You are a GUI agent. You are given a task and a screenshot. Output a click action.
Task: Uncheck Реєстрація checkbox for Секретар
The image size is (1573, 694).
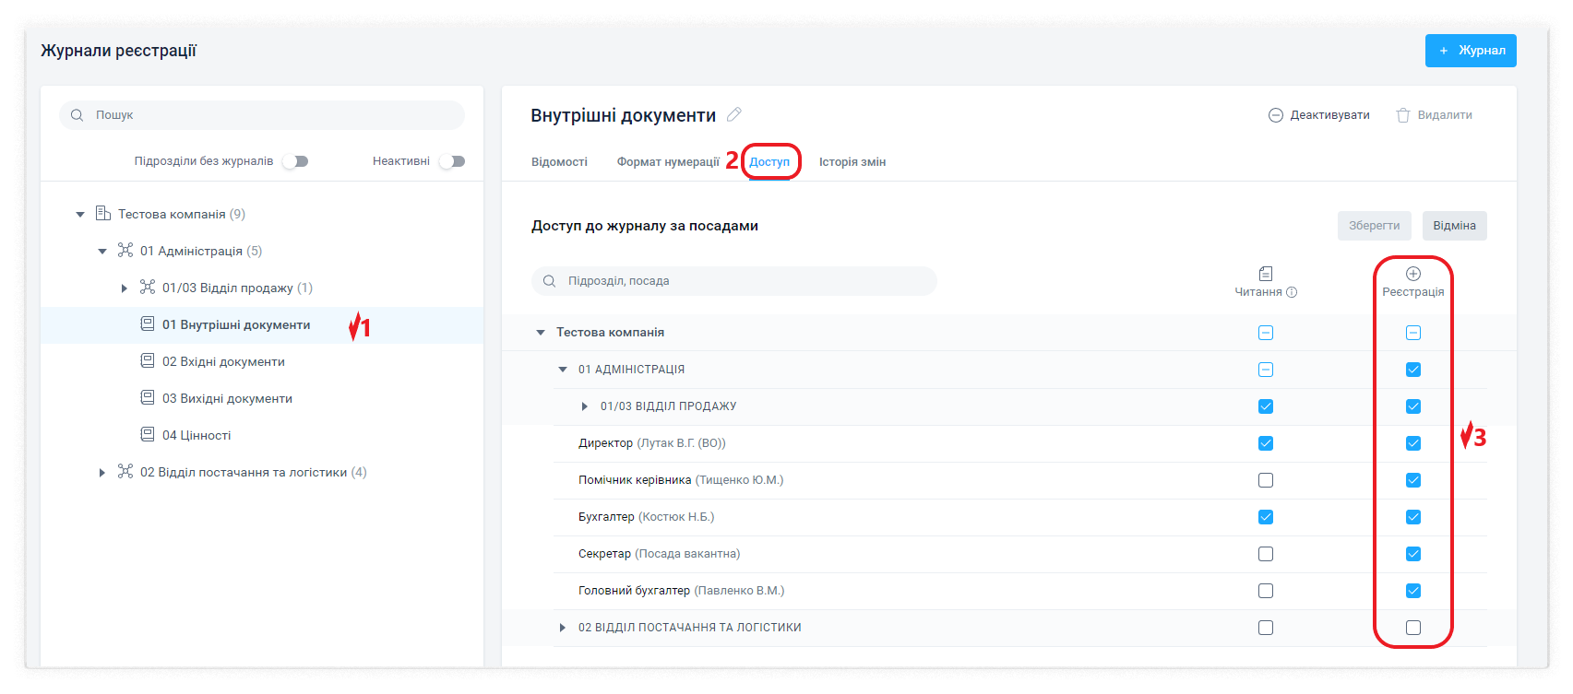click(x=1412, y=554)
